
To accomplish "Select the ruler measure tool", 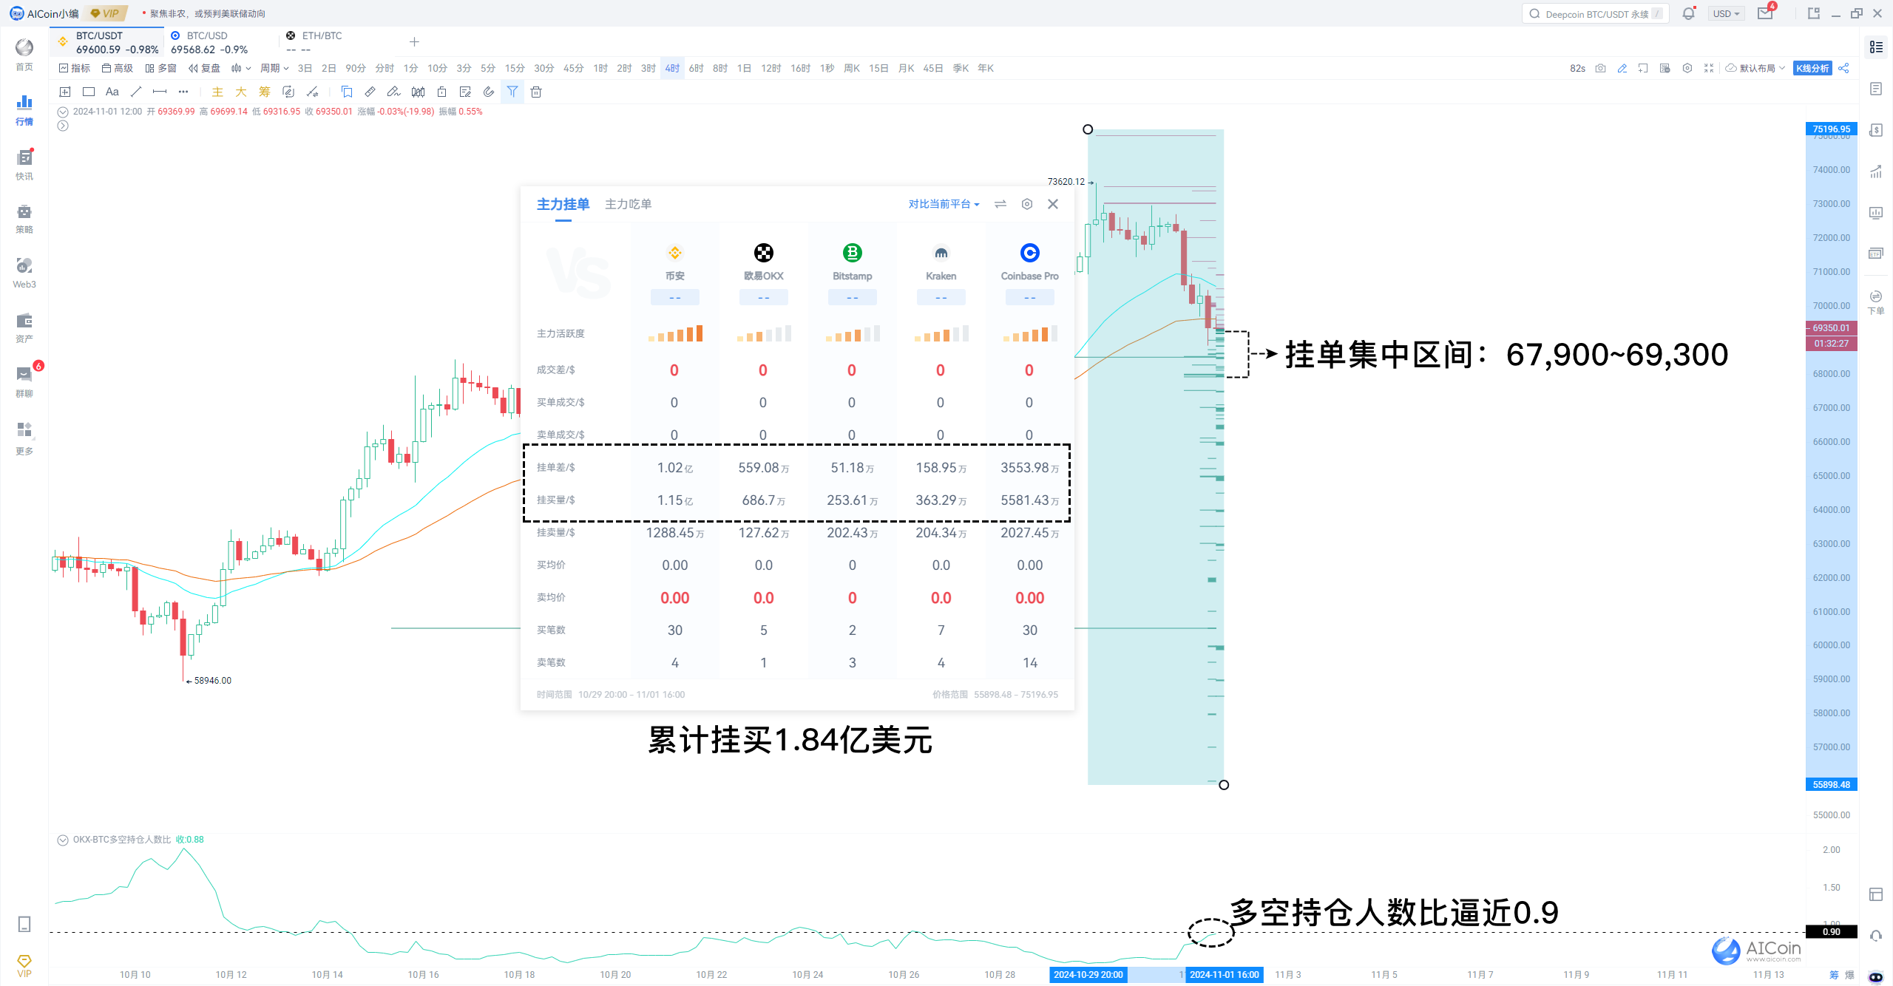I will 370,92.
